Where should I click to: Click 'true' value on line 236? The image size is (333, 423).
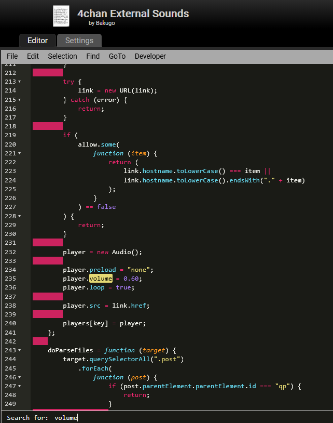click(123, 287)
